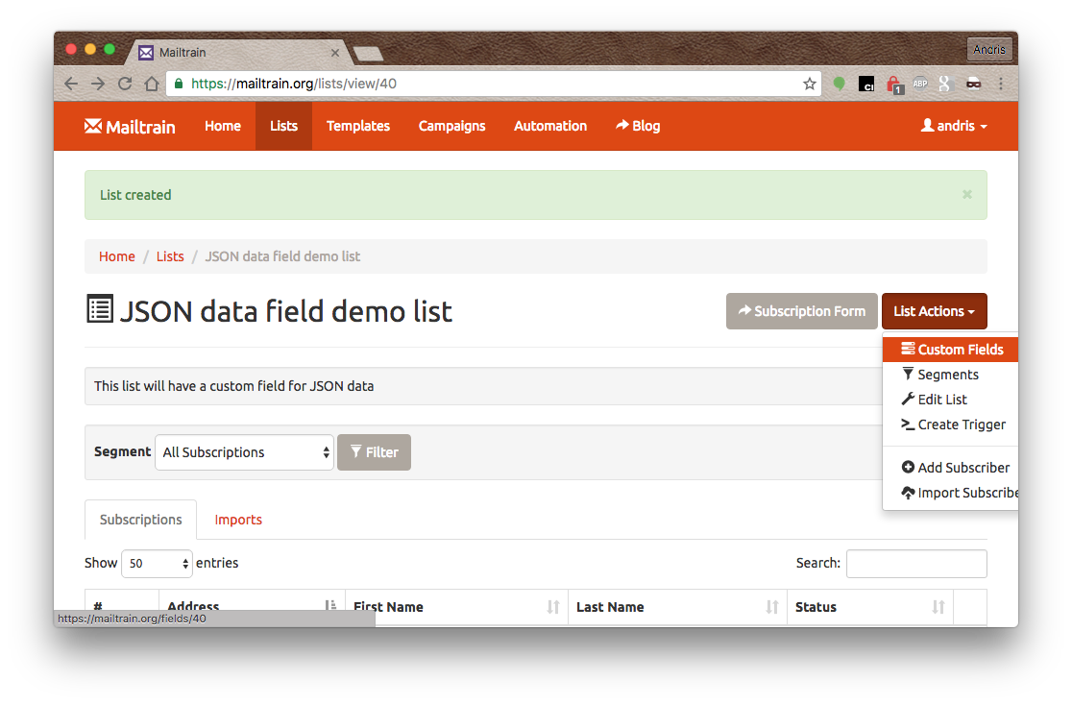Click the browser back arrow
The height and width of the screenshot is (704, 1072).
pos(71,84)
